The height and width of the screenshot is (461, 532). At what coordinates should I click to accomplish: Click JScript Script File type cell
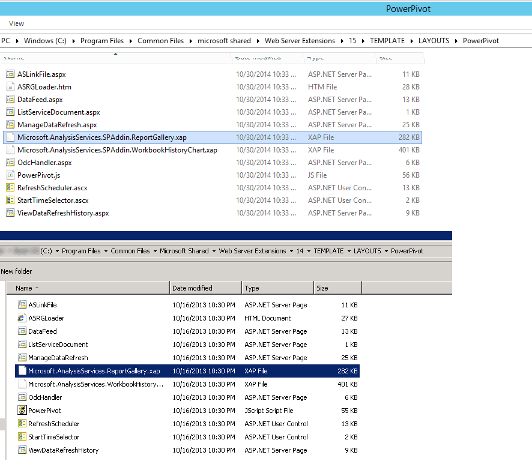(269, 411)
